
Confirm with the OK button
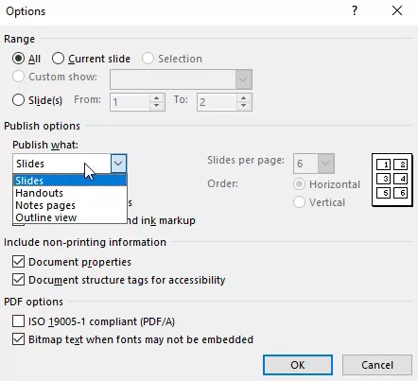298,365
